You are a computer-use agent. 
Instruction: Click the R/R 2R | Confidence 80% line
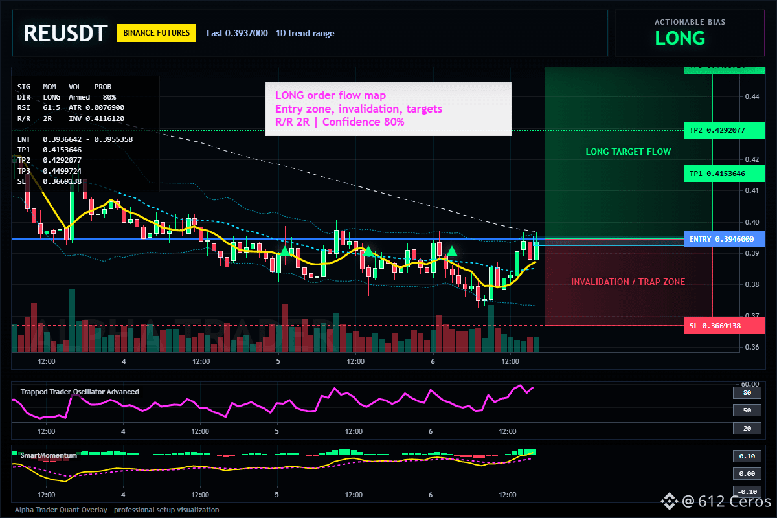pos(339,122)
